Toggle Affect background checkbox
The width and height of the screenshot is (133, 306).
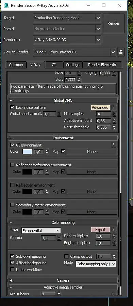pos(12,263)
